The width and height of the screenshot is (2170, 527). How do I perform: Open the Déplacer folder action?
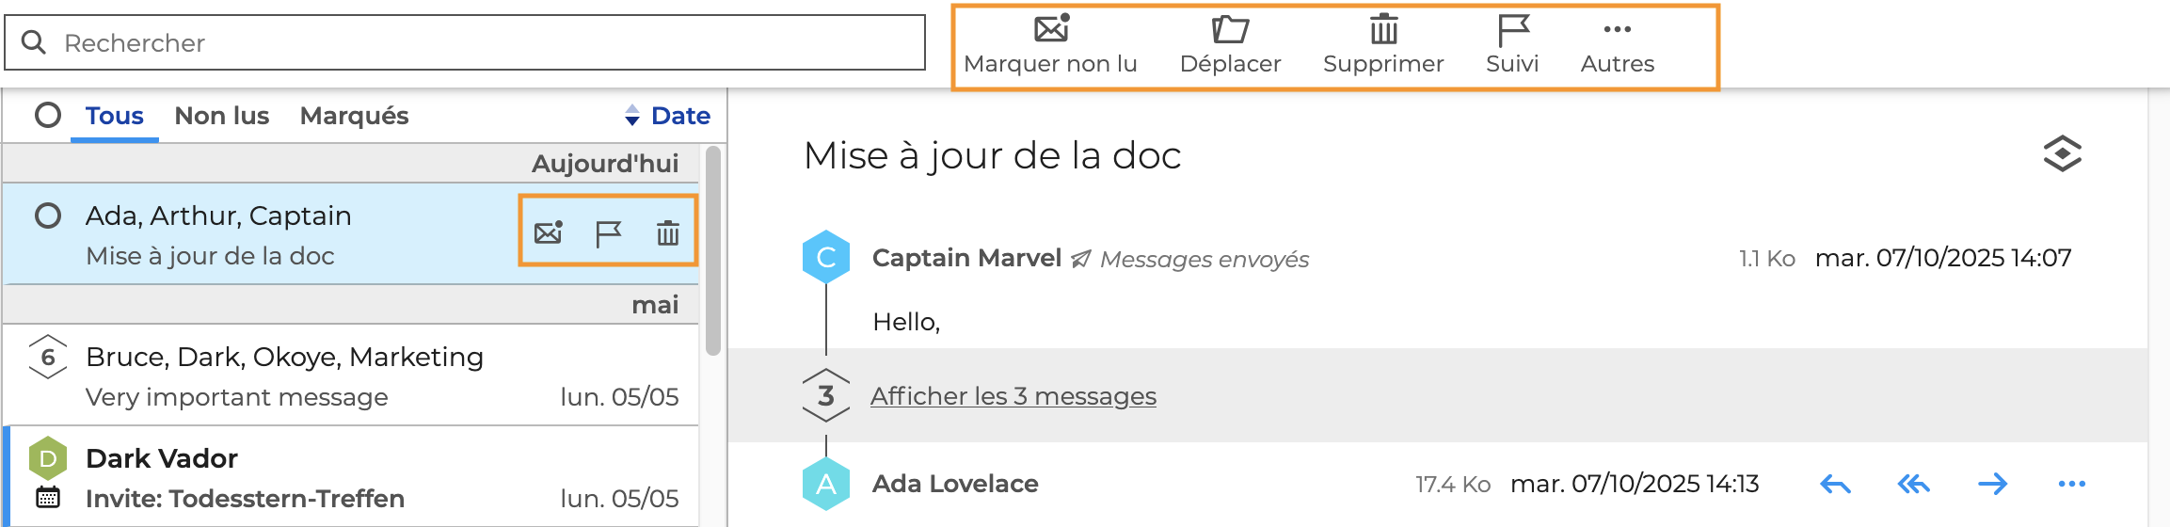point(1229,30)
